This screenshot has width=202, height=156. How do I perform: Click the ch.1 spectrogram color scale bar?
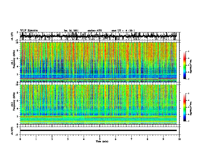pos(184,65)
